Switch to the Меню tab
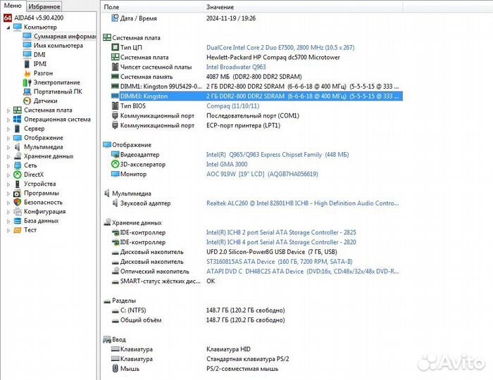 coord(13,6)
